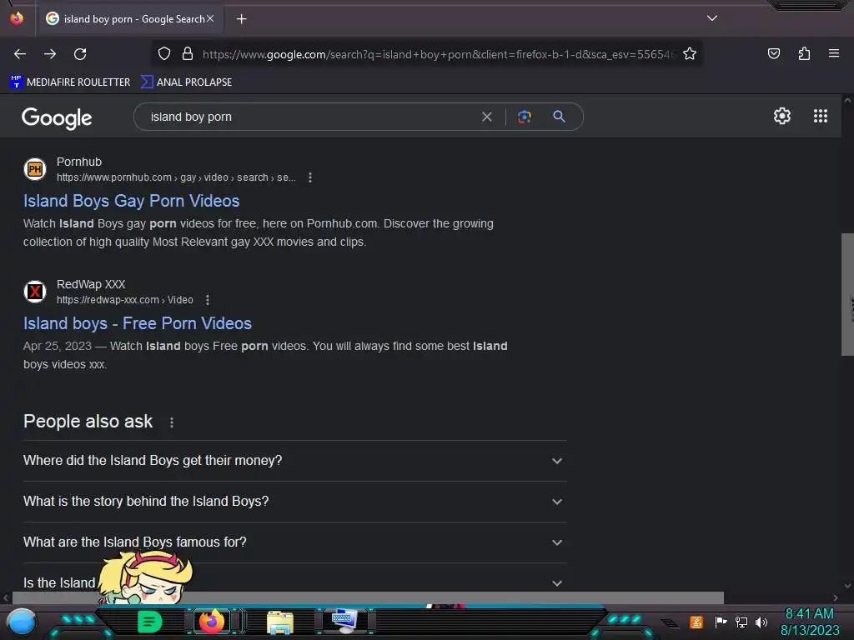Open the green Spotify-style taskbar app

click(x=150, y=622)
